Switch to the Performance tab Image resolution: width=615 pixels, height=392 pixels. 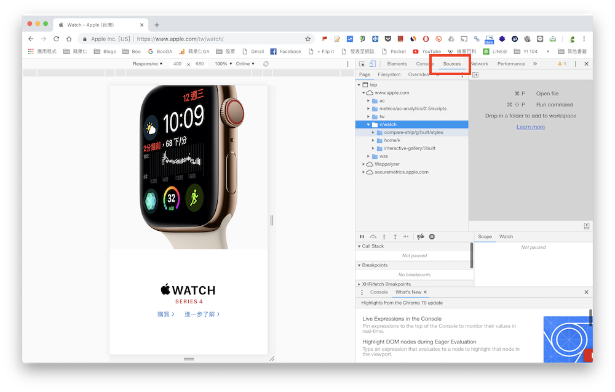coord(511,64)
